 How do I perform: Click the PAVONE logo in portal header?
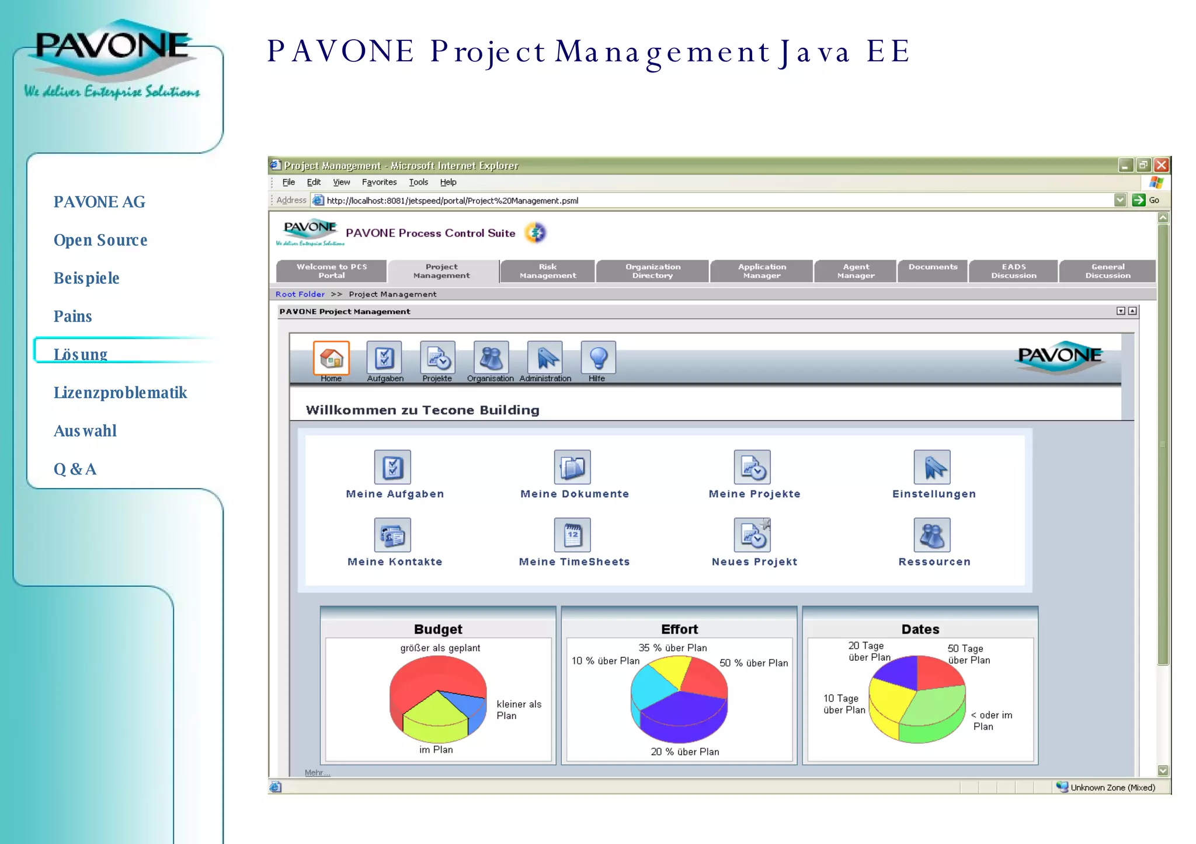coord(310,233)
